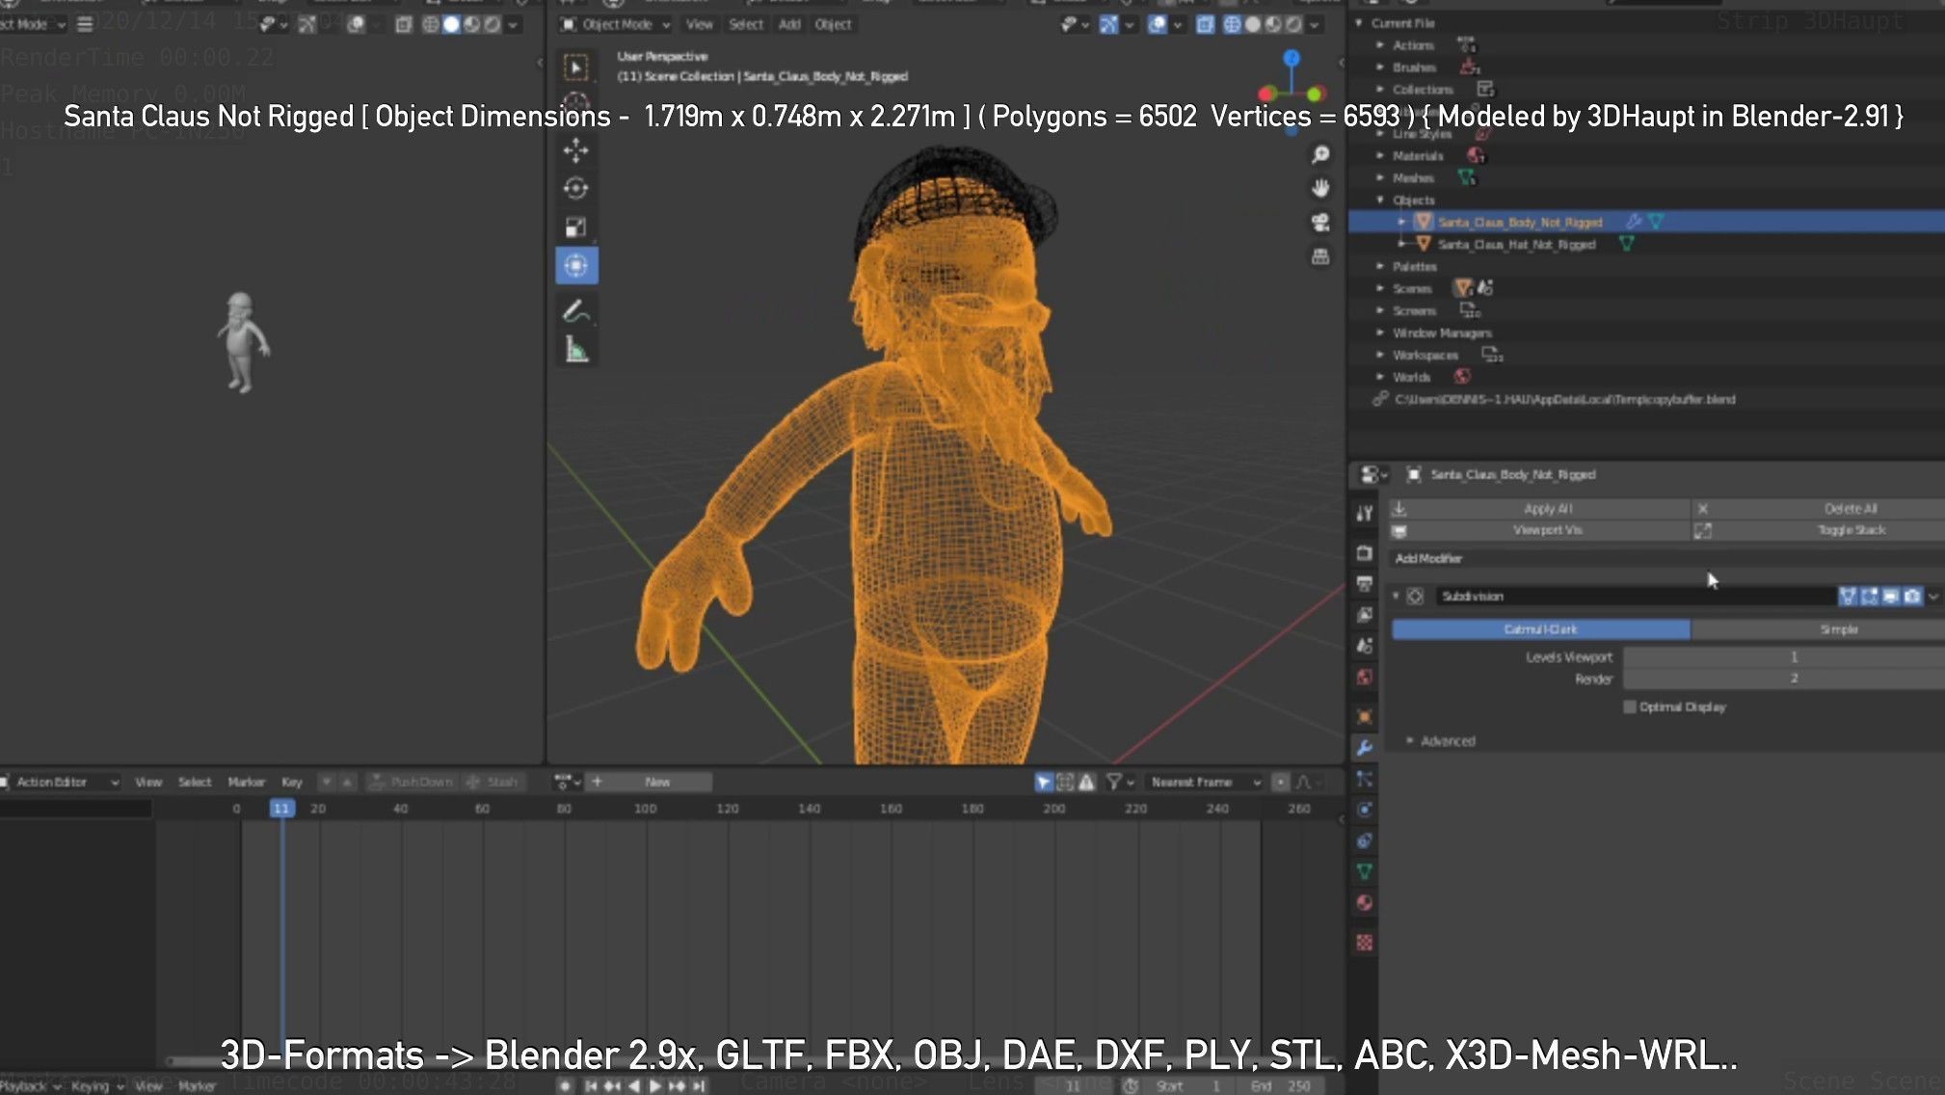Screen dimensions: 1945x1095
Task: Switch to wireframe viewport shading
Action: [x=1232, y=24]
